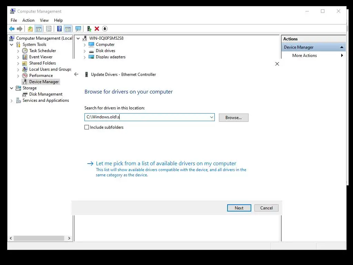Click the Cancel button
This screenshot has width=353, height=265.
pyautogui.click(x=266, y=208)
